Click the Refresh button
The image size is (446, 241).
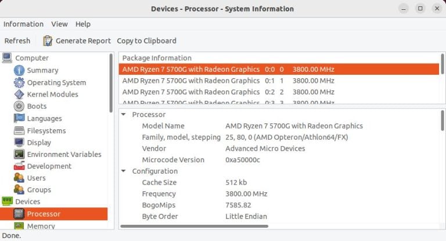point(17,41)
